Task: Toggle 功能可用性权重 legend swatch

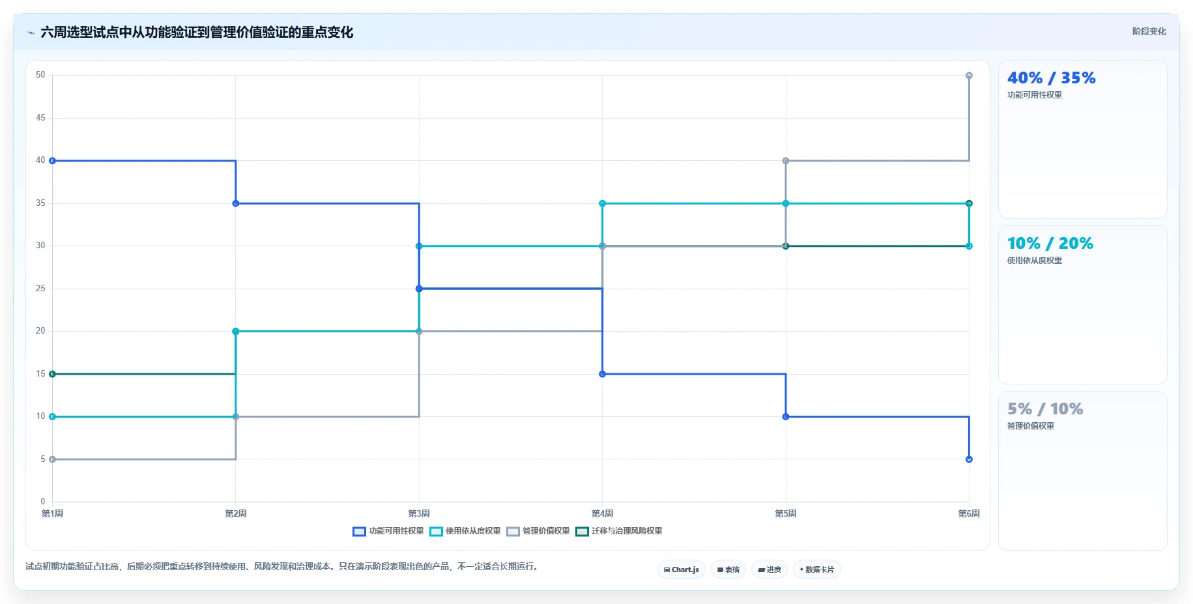Action: 359,532
